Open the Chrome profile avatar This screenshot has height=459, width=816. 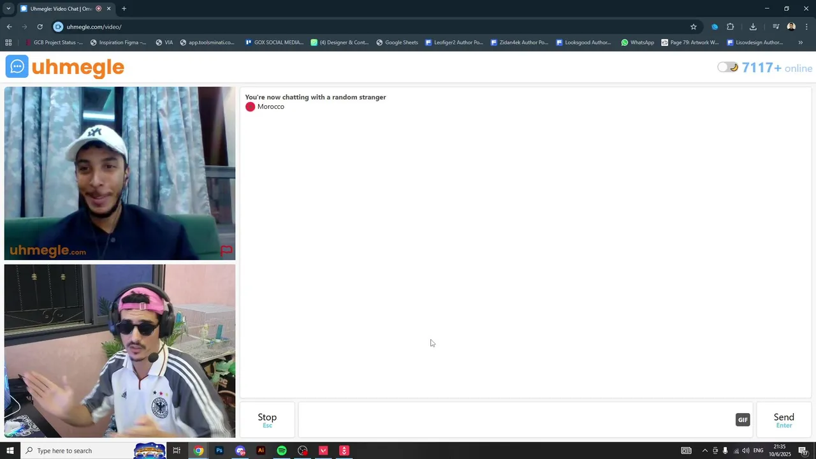[x=791, y=27]
